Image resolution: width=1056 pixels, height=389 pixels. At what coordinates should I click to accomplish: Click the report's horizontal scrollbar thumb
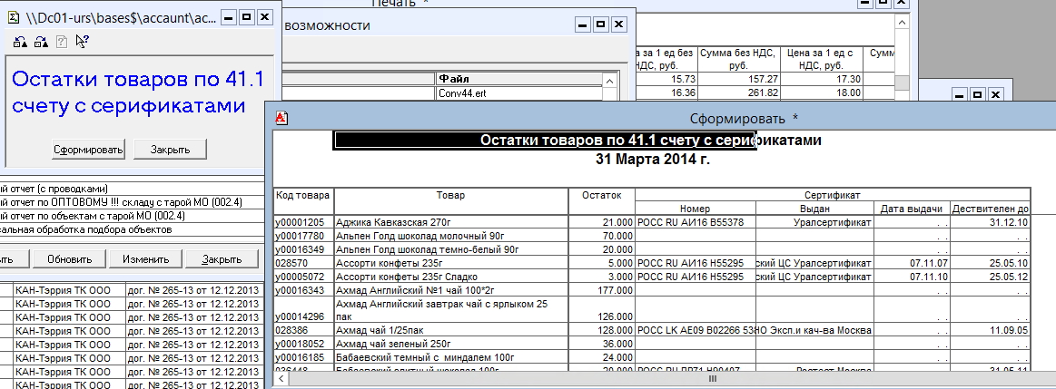coord(711,379)
